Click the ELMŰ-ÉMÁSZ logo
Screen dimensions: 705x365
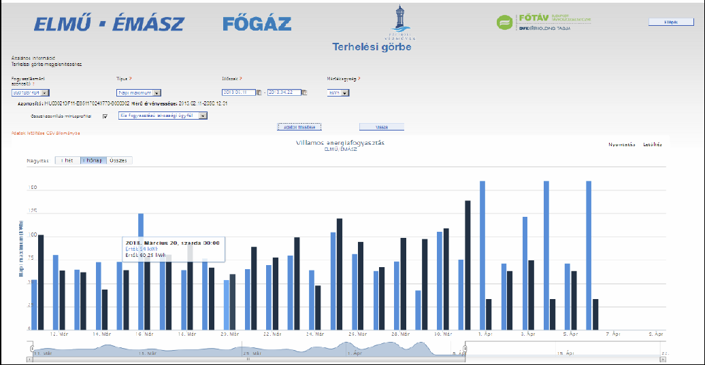[x=109, y=24]
